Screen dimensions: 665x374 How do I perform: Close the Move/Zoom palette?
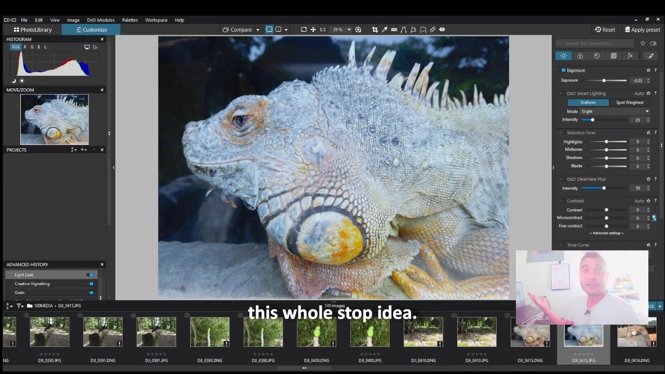102,90
